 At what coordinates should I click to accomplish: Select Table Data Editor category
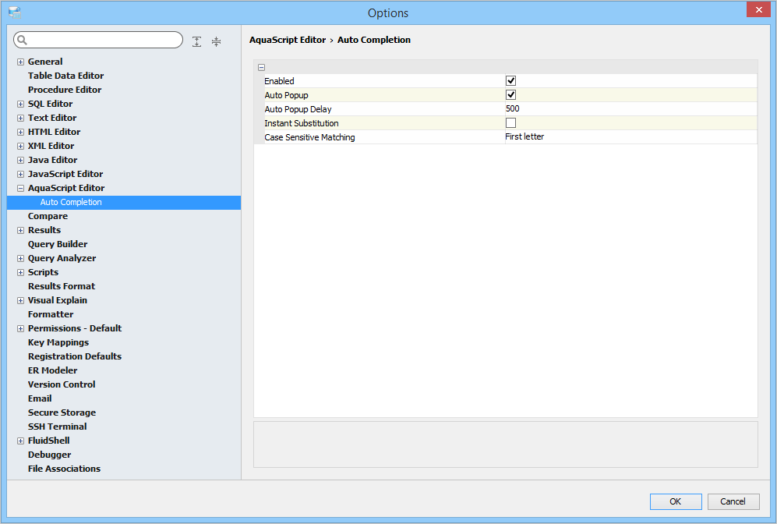click(66, 76)
